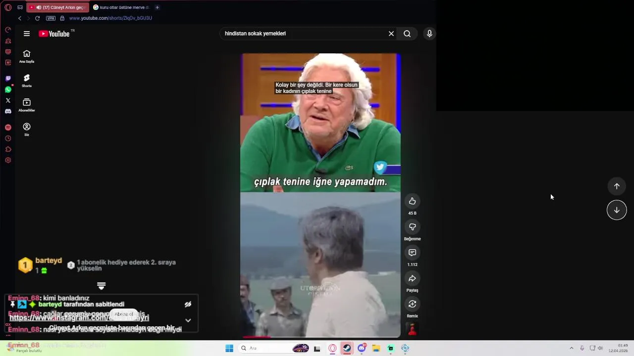Go to next short with down arrow
Screen dimensions: 634x356
(x=617, y=210)
